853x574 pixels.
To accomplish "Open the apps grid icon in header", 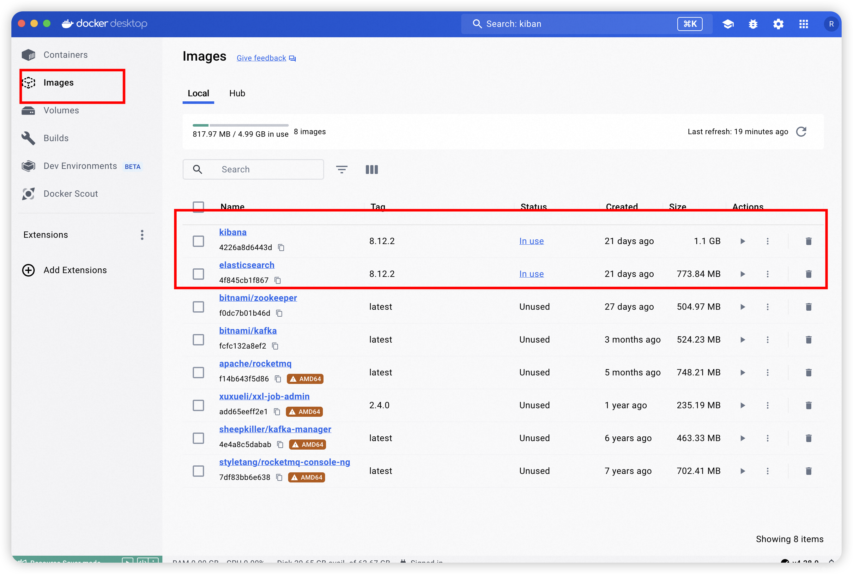I will click(x=803, y=24).
